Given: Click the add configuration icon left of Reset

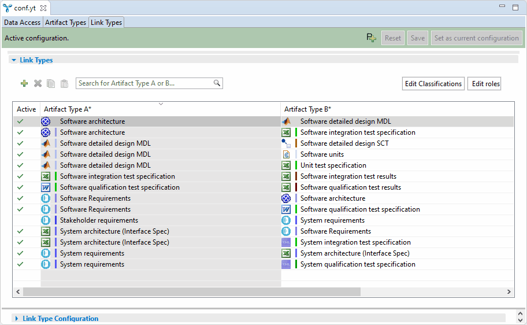Looking at the screenshot, I should pyautogui.click(x=371, y=38).
